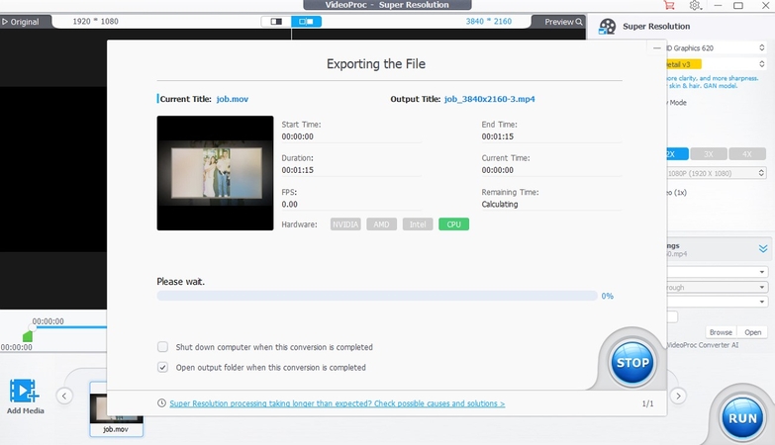
Task: Click the CPU hardware badge
Action: [453, 224]
